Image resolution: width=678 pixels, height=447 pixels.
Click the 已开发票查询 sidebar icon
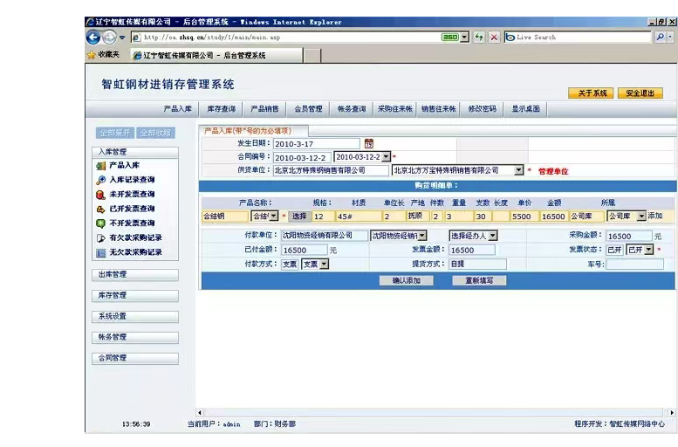(x=101, y=210)
